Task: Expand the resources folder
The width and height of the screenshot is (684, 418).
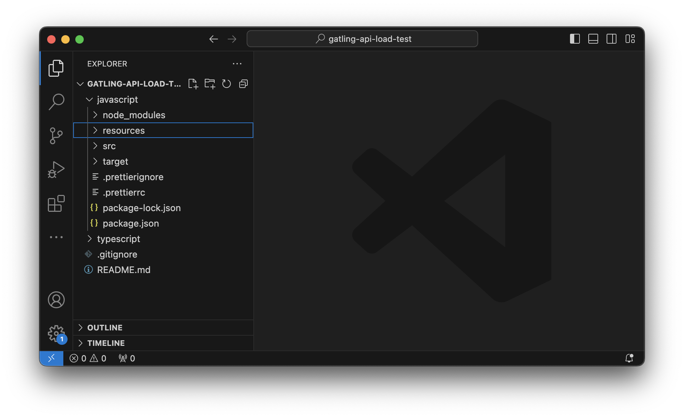Action: [x=163, y=131]
